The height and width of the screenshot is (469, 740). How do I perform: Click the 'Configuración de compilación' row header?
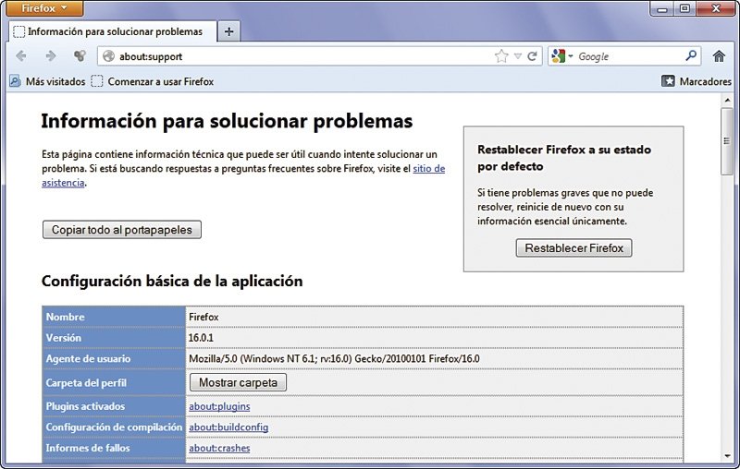point(114,427)
